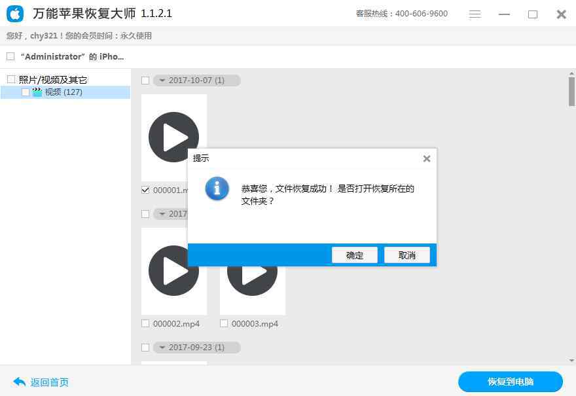The image size is (576, 396).
Task: Click the scrollbar down arrow
Action: click(x=571, y=361)
